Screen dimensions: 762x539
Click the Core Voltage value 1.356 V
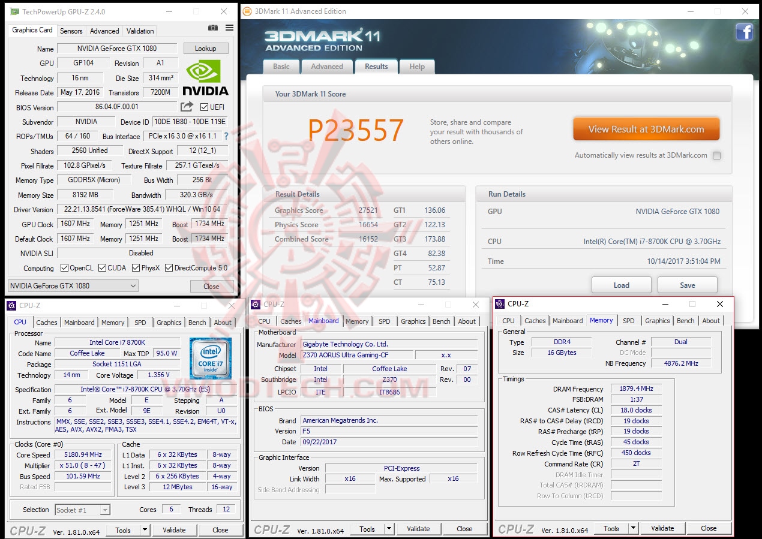point(158,375)
